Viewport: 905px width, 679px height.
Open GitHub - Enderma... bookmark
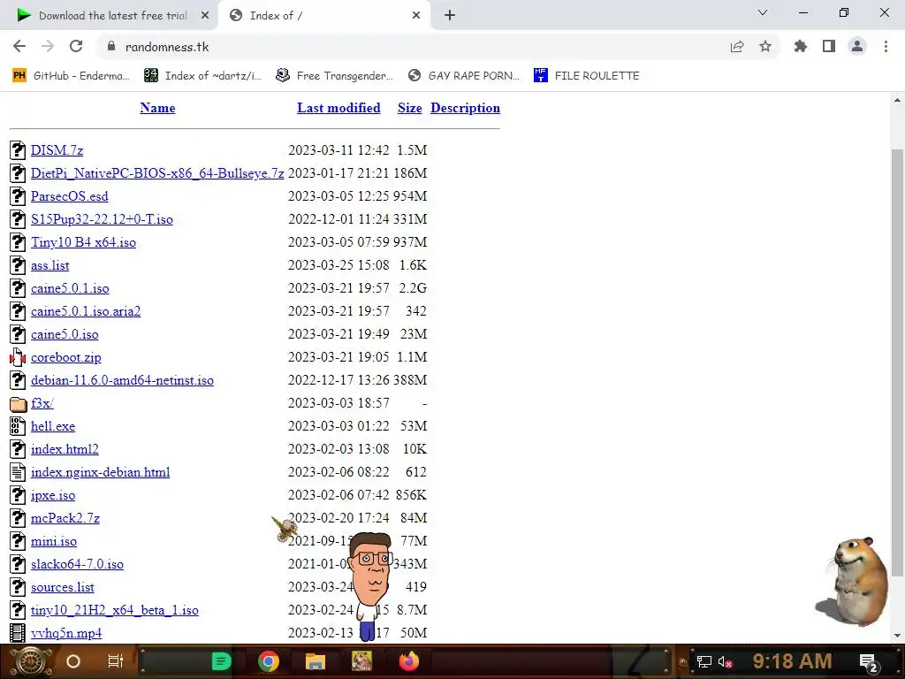71,76
